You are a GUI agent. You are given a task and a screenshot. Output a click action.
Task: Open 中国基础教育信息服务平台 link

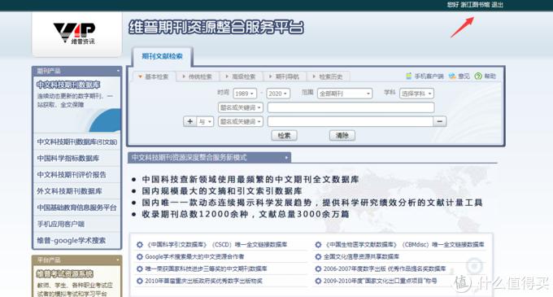tap(76, 207)
